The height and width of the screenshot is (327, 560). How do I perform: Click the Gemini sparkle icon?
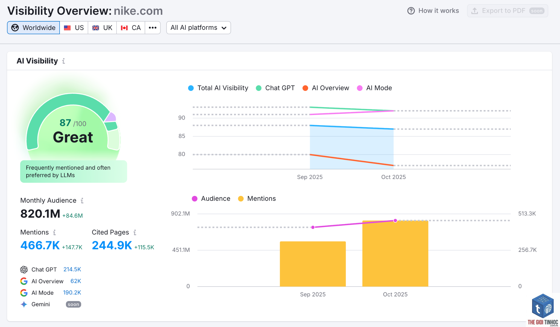(x=24, y=304)
